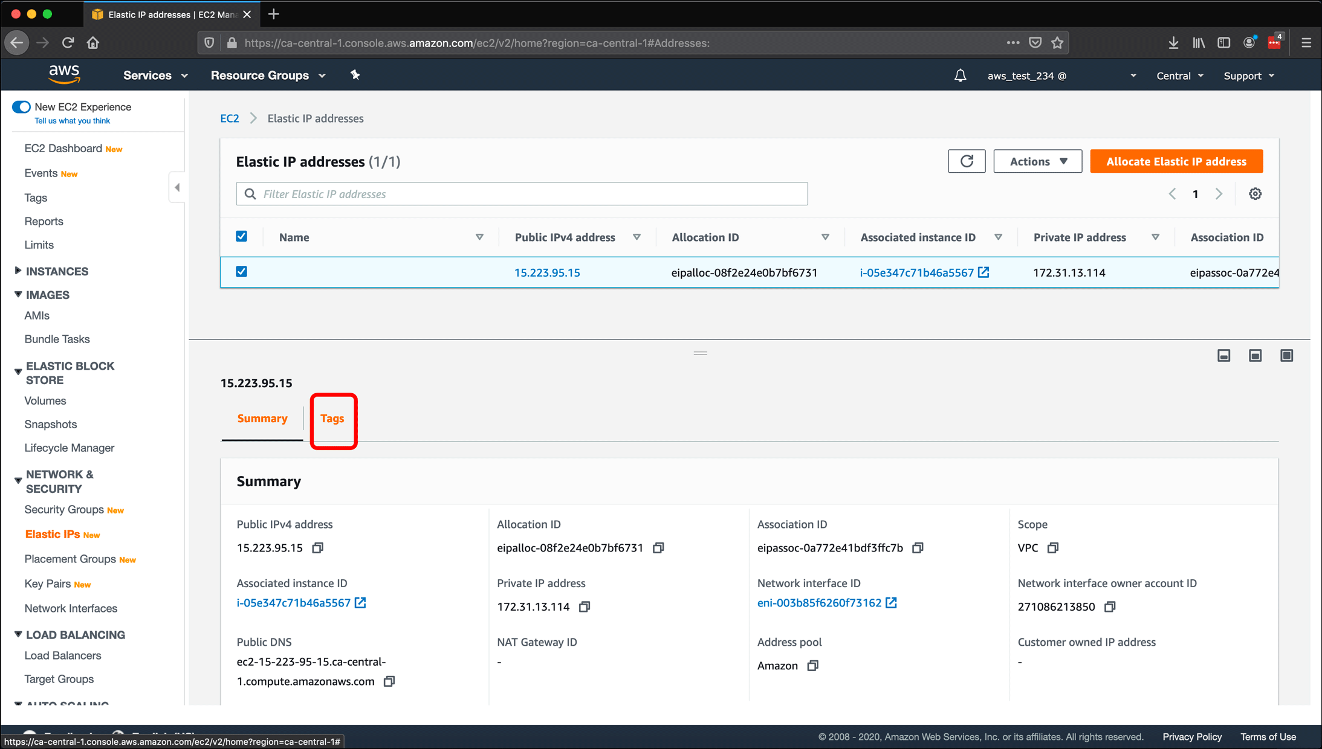Bookmark this page with the star icon
1322x749 pixels.
pyautogui.click(x=1057, y=43)
